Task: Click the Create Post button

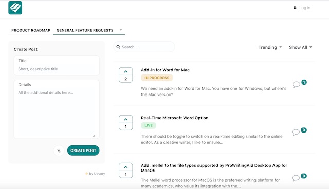Action: [x=83, y=150]
